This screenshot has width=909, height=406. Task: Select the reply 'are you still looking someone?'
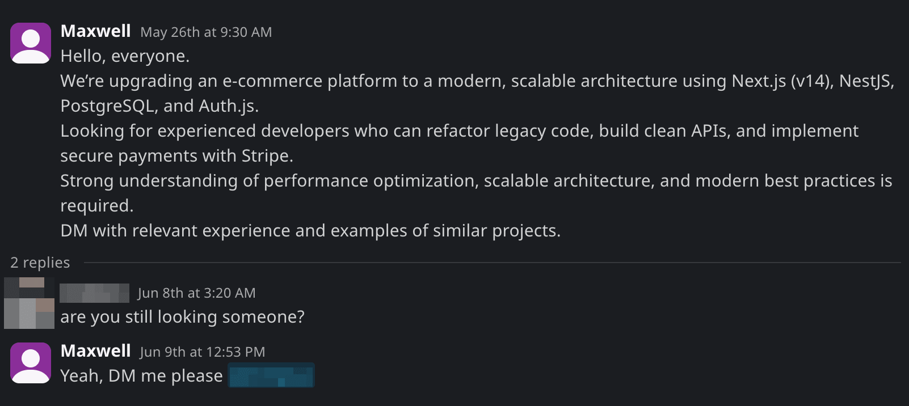point(183,316)
